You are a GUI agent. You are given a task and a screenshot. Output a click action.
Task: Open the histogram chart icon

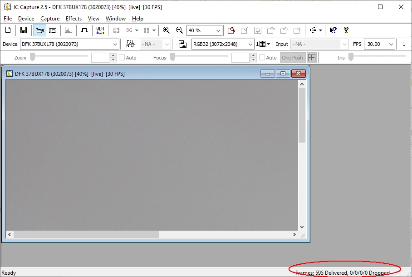click(69, 30)
